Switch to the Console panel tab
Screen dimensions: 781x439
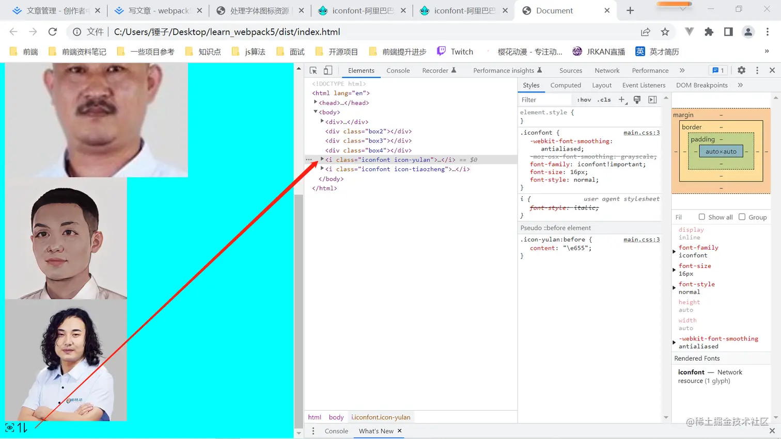click(398, 70)
